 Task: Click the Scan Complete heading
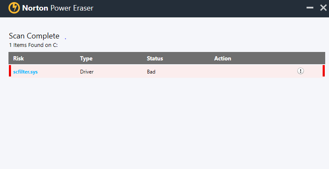[x=34, y=36]
